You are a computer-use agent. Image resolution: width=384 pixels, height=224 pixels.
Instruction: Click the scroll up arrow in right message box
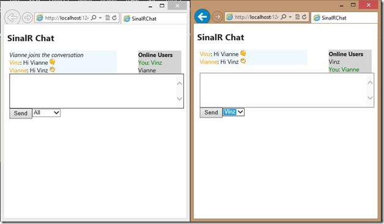(370, 82)
